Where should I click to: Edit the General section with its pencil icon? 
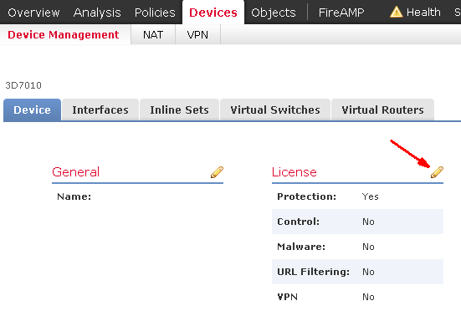[x=217, y=172]
